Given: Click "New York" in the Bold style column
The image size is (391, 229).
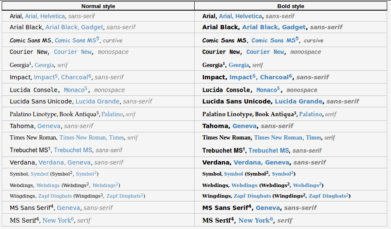Looking at the screenshot, I should click(254, 221).
